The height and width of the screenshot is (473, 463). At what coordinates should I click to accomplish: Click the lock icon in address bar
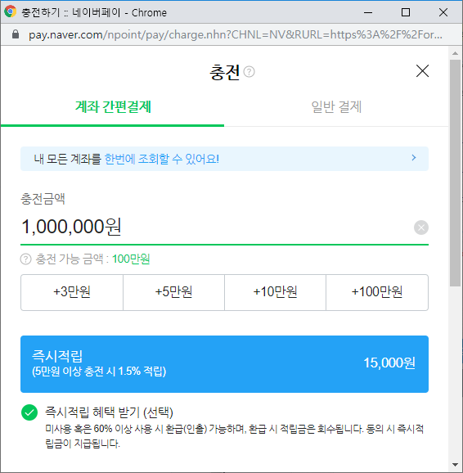(x=16, y=34)
